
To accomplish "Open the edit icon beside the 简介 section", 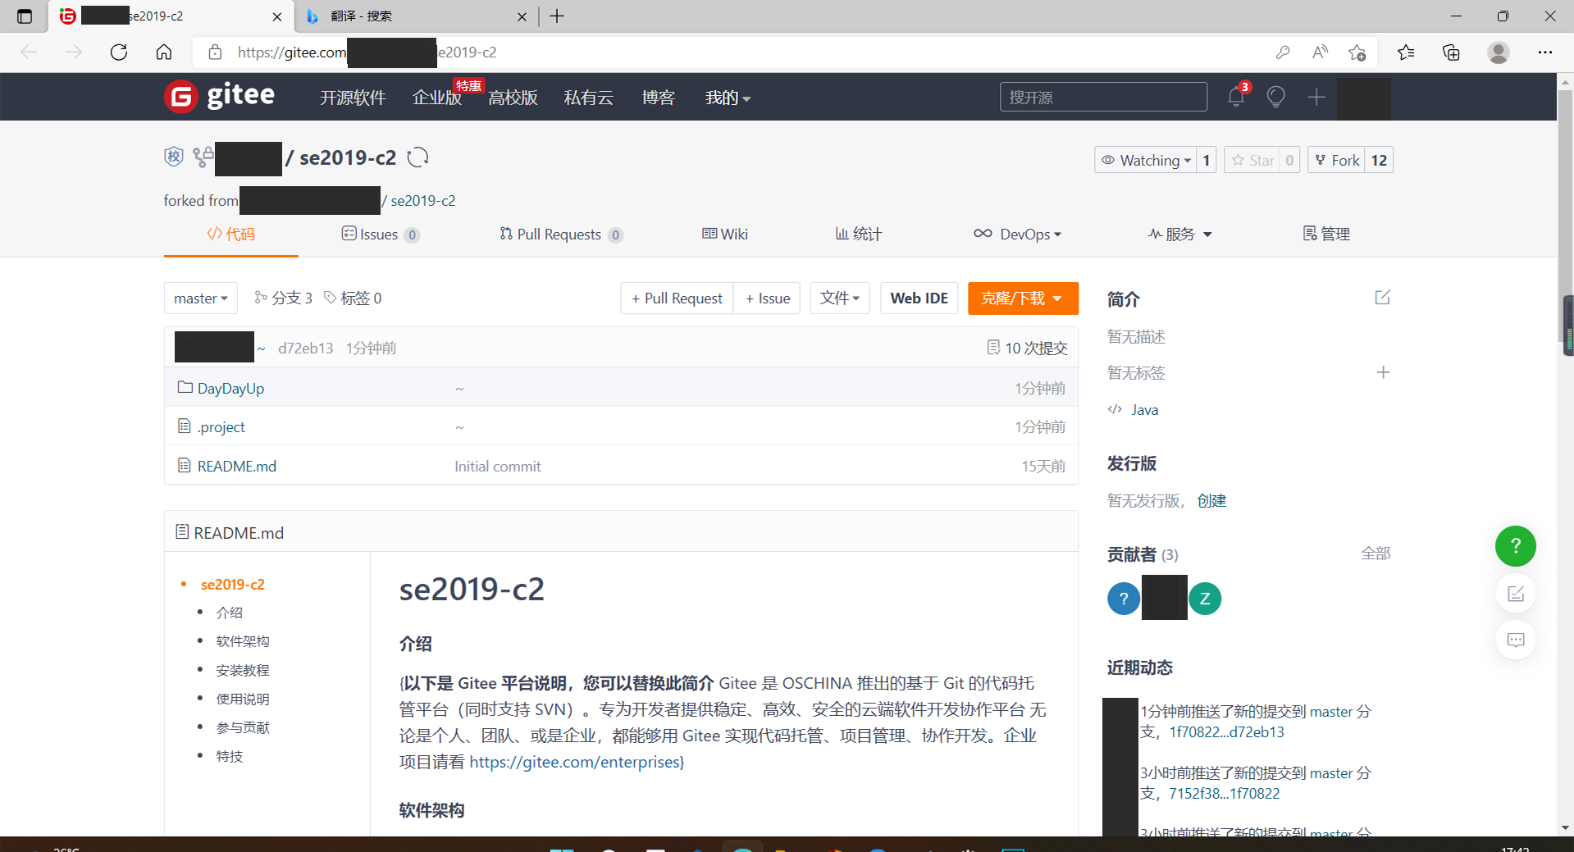I will (x=1383, y=298).
